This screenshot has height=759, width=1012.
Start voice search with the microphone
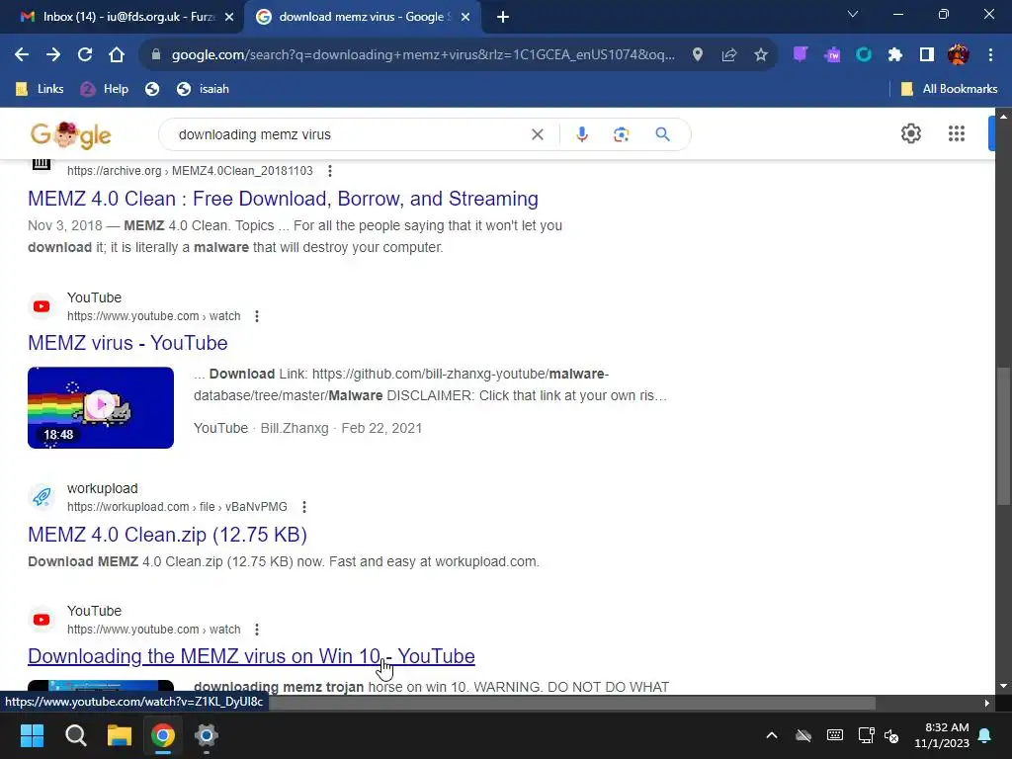582,134
